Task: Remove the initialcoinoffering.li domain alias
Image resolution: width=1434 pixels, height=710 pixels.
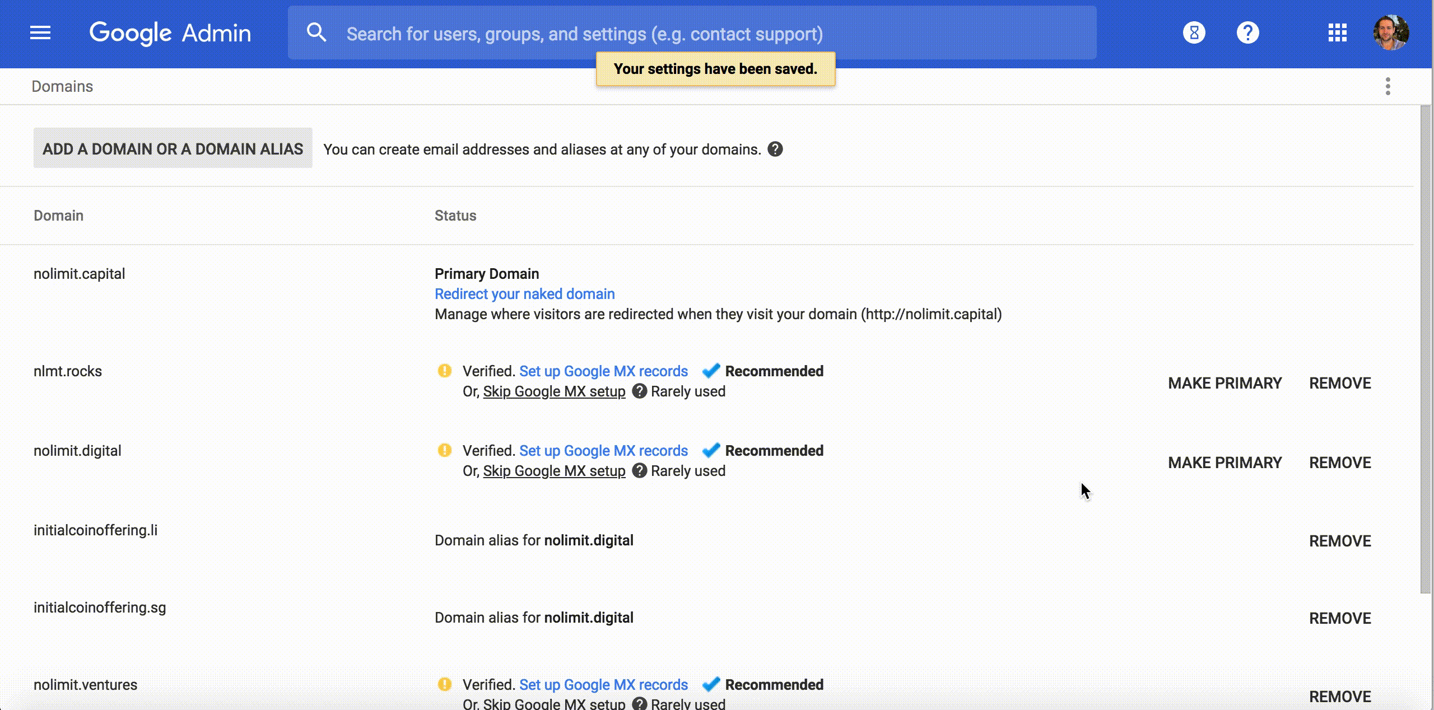Action: click(1340, 541)
